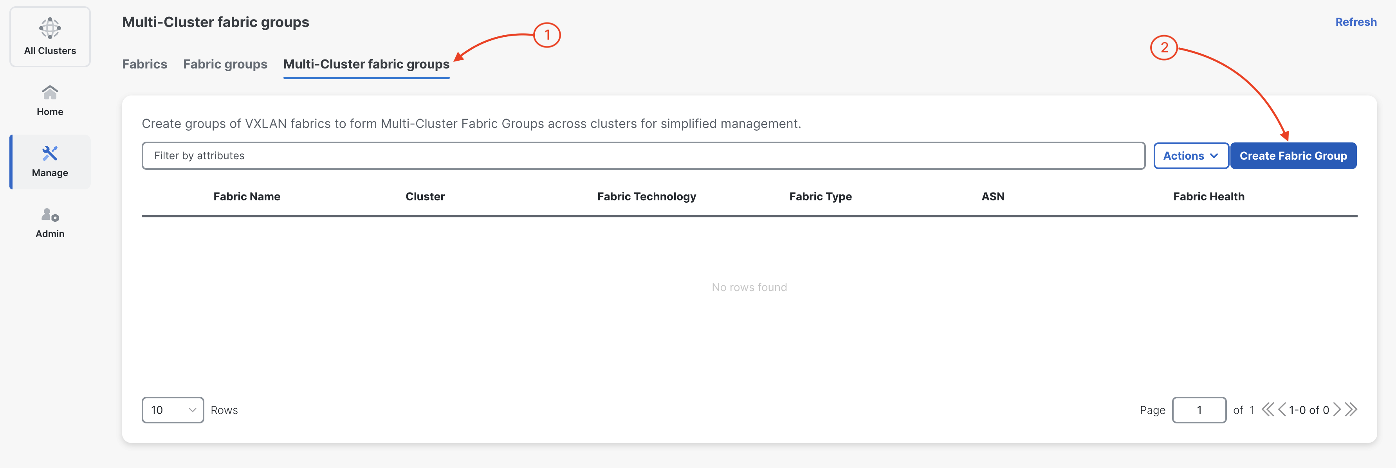1396x468 pixels.
Task: Sort by Cluster column header
Action: pyautogui.click(x=425, y=196)
